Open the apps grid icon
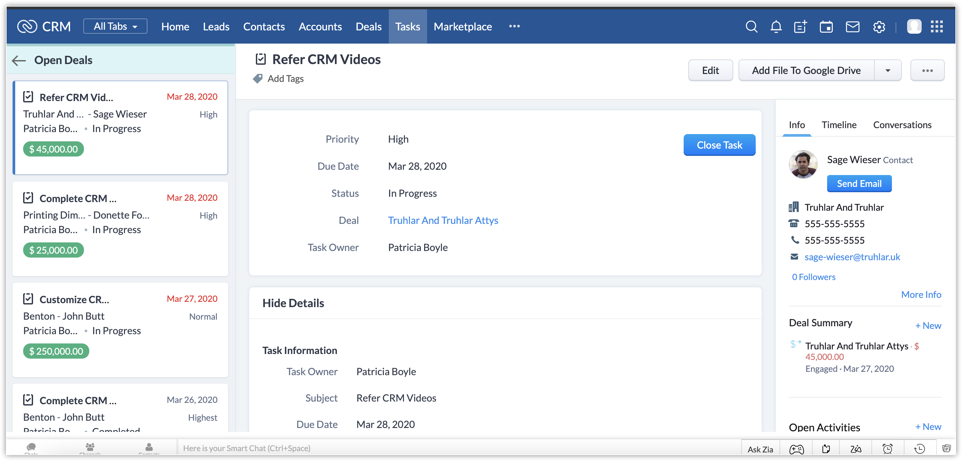Viewport: 962px width, 461px height. [937, 27]
